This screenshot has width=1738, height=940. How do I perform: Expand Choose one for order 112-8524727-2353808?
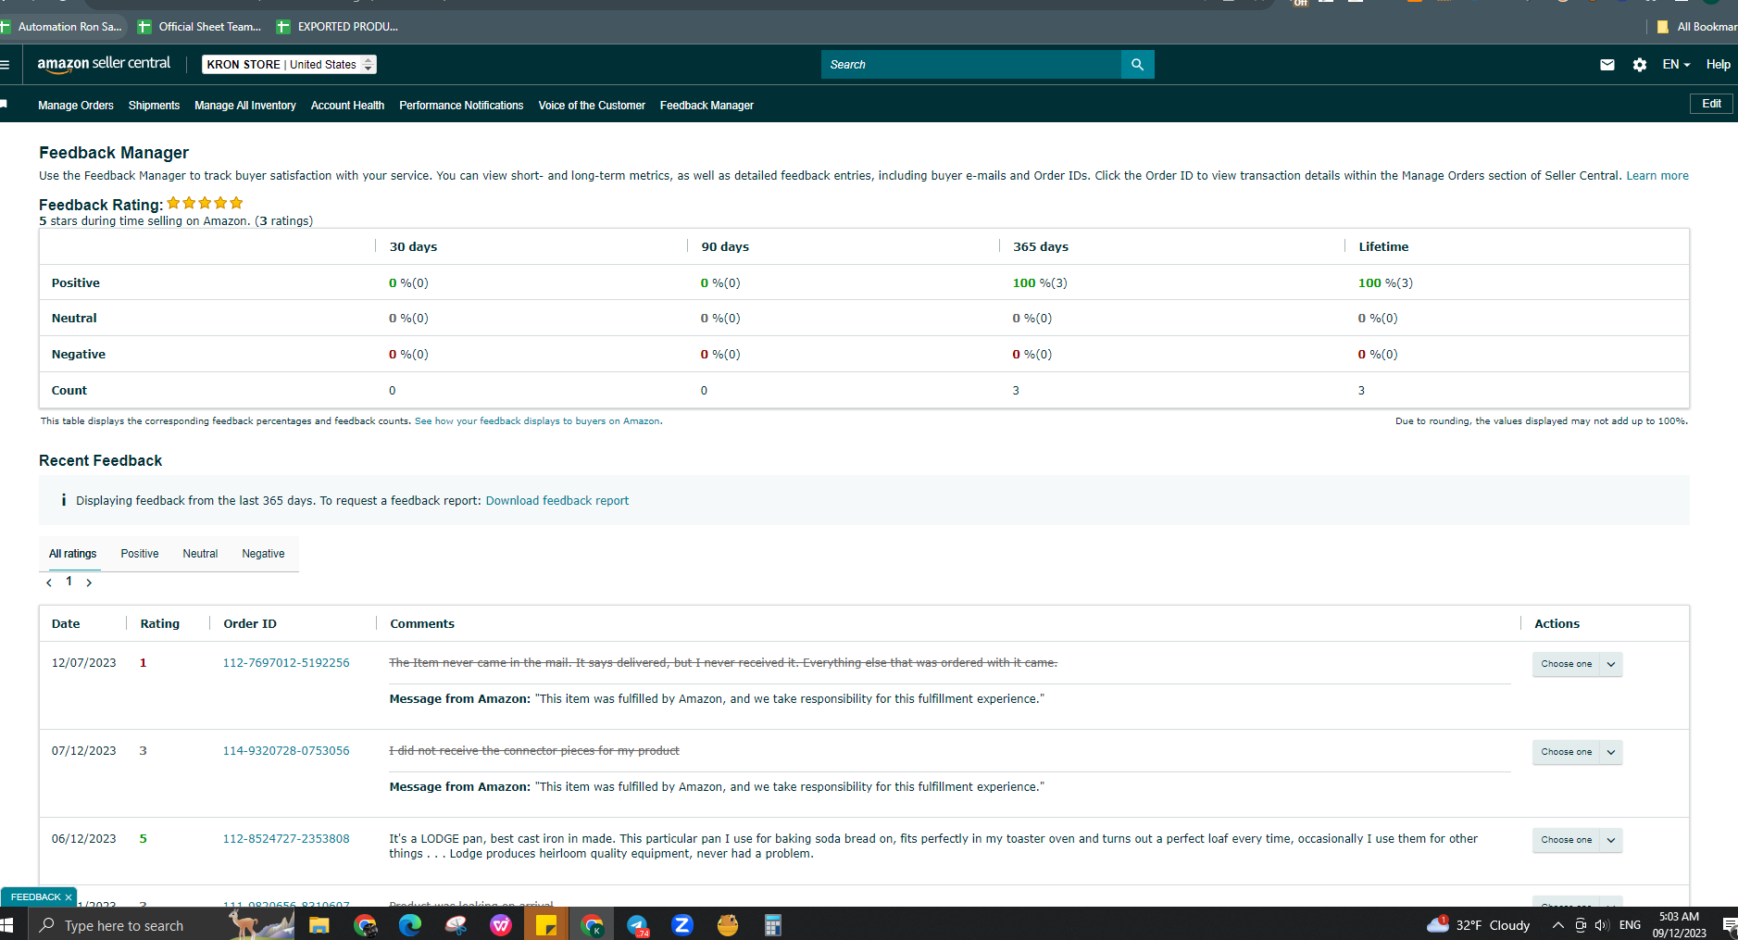[x=1577, y=840]
